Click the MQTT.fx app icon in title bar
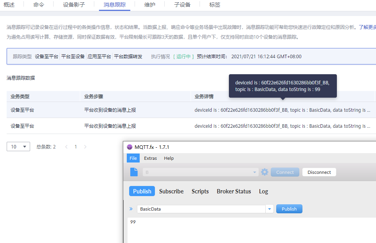The image size is (376, 243). 130,147
